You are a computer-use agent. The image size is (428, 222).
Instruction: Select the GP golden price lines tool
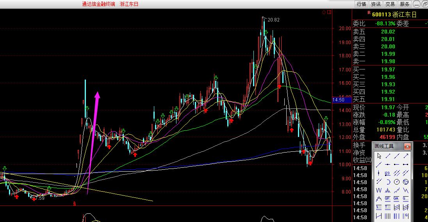point(388,199)
